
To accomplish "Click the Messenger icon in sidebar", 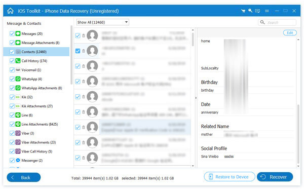I will [x=18, y=160].
